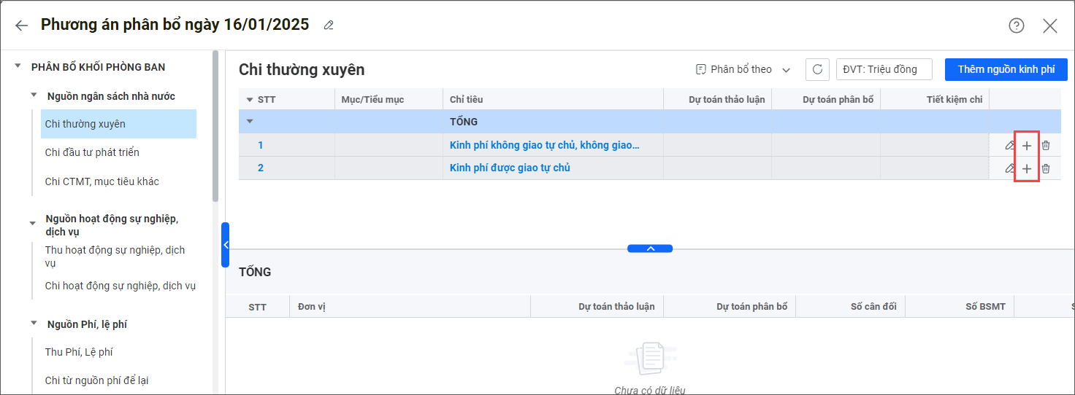
Task: Click plus icon on Kinh phí được giao tự chủ row
Action: coord(1026,169)
